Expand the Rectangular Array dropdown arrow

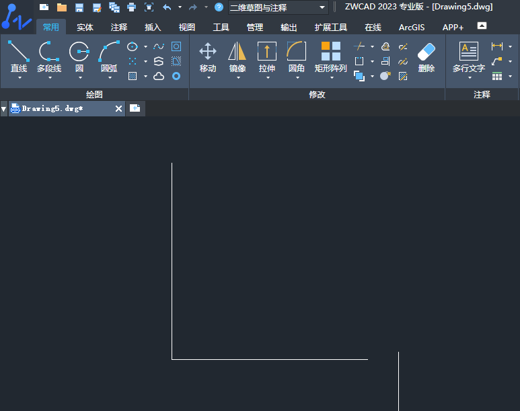pos(332,78)
